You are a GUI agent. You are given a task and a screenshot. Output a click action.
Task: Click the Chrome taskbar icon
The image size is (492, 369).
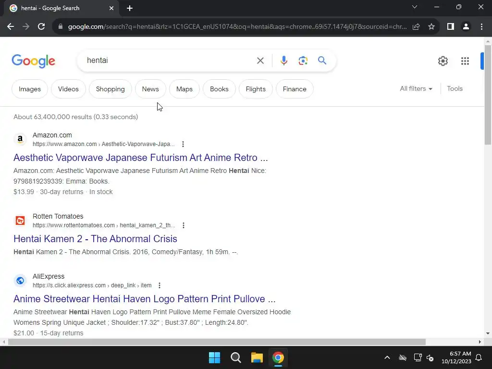point(278,357)
